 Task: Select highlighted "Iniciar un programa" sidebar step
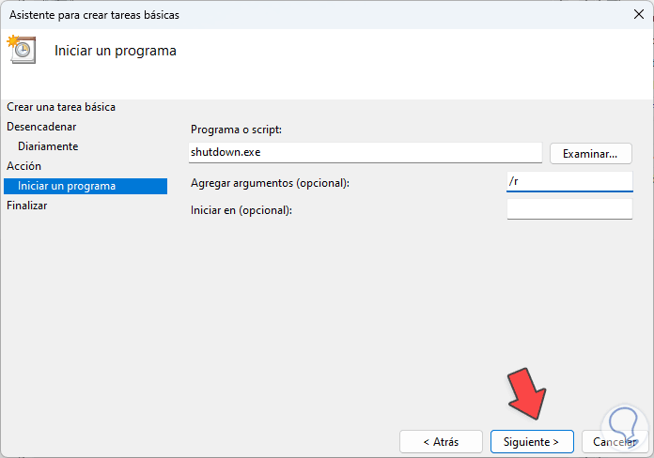(x=67, y=186)
